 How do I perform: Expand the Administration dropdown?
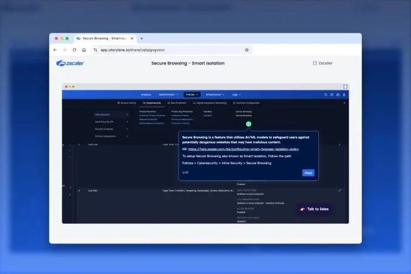(x=169, y=94)
